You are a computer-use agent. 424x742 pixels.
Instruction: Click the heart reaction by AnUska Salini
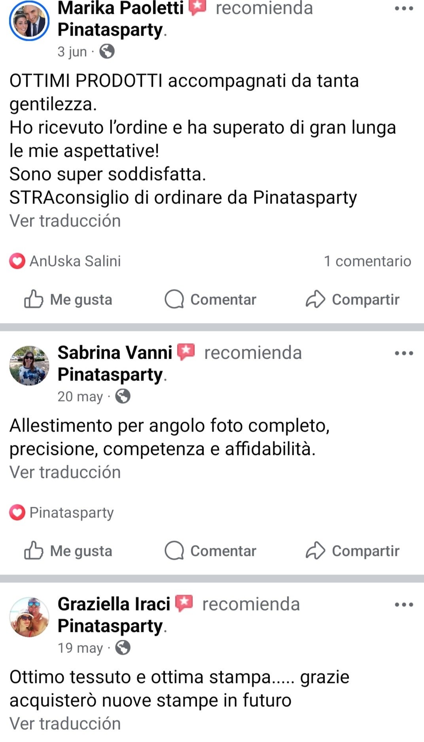[x=17, y=261]
